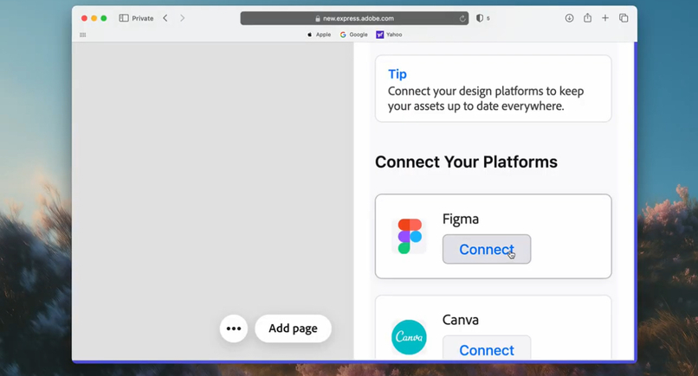Add a new page
This screenshot has height=376, width=698.
pos(293,328)
